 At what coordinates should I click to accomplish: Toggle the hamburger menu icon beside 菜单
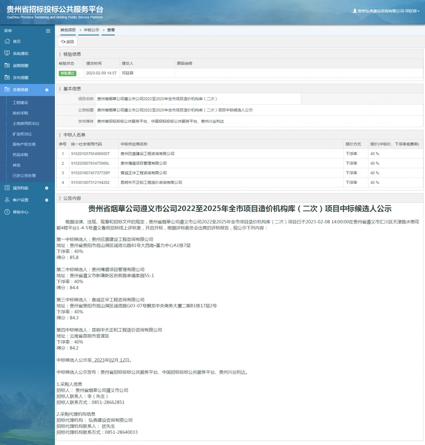coord(48,31)
